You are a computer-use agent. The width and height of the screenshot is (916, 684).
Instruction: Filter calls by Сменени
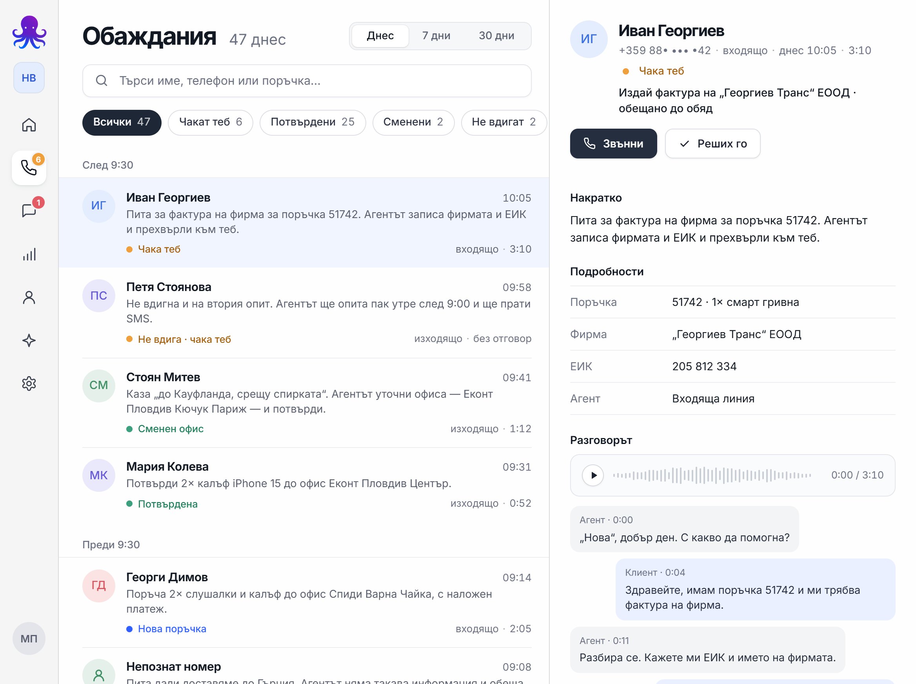click(x=413, y=122)
